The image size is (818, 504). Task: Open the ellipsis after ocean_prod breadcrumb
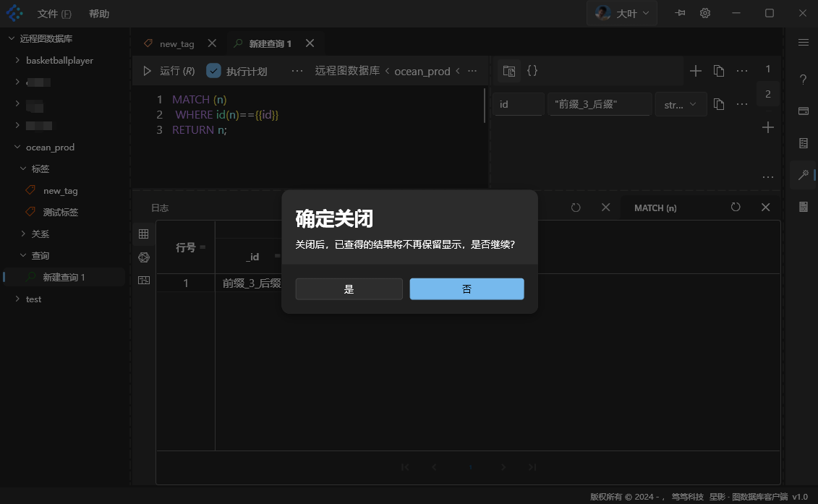[x=472, y=71]
